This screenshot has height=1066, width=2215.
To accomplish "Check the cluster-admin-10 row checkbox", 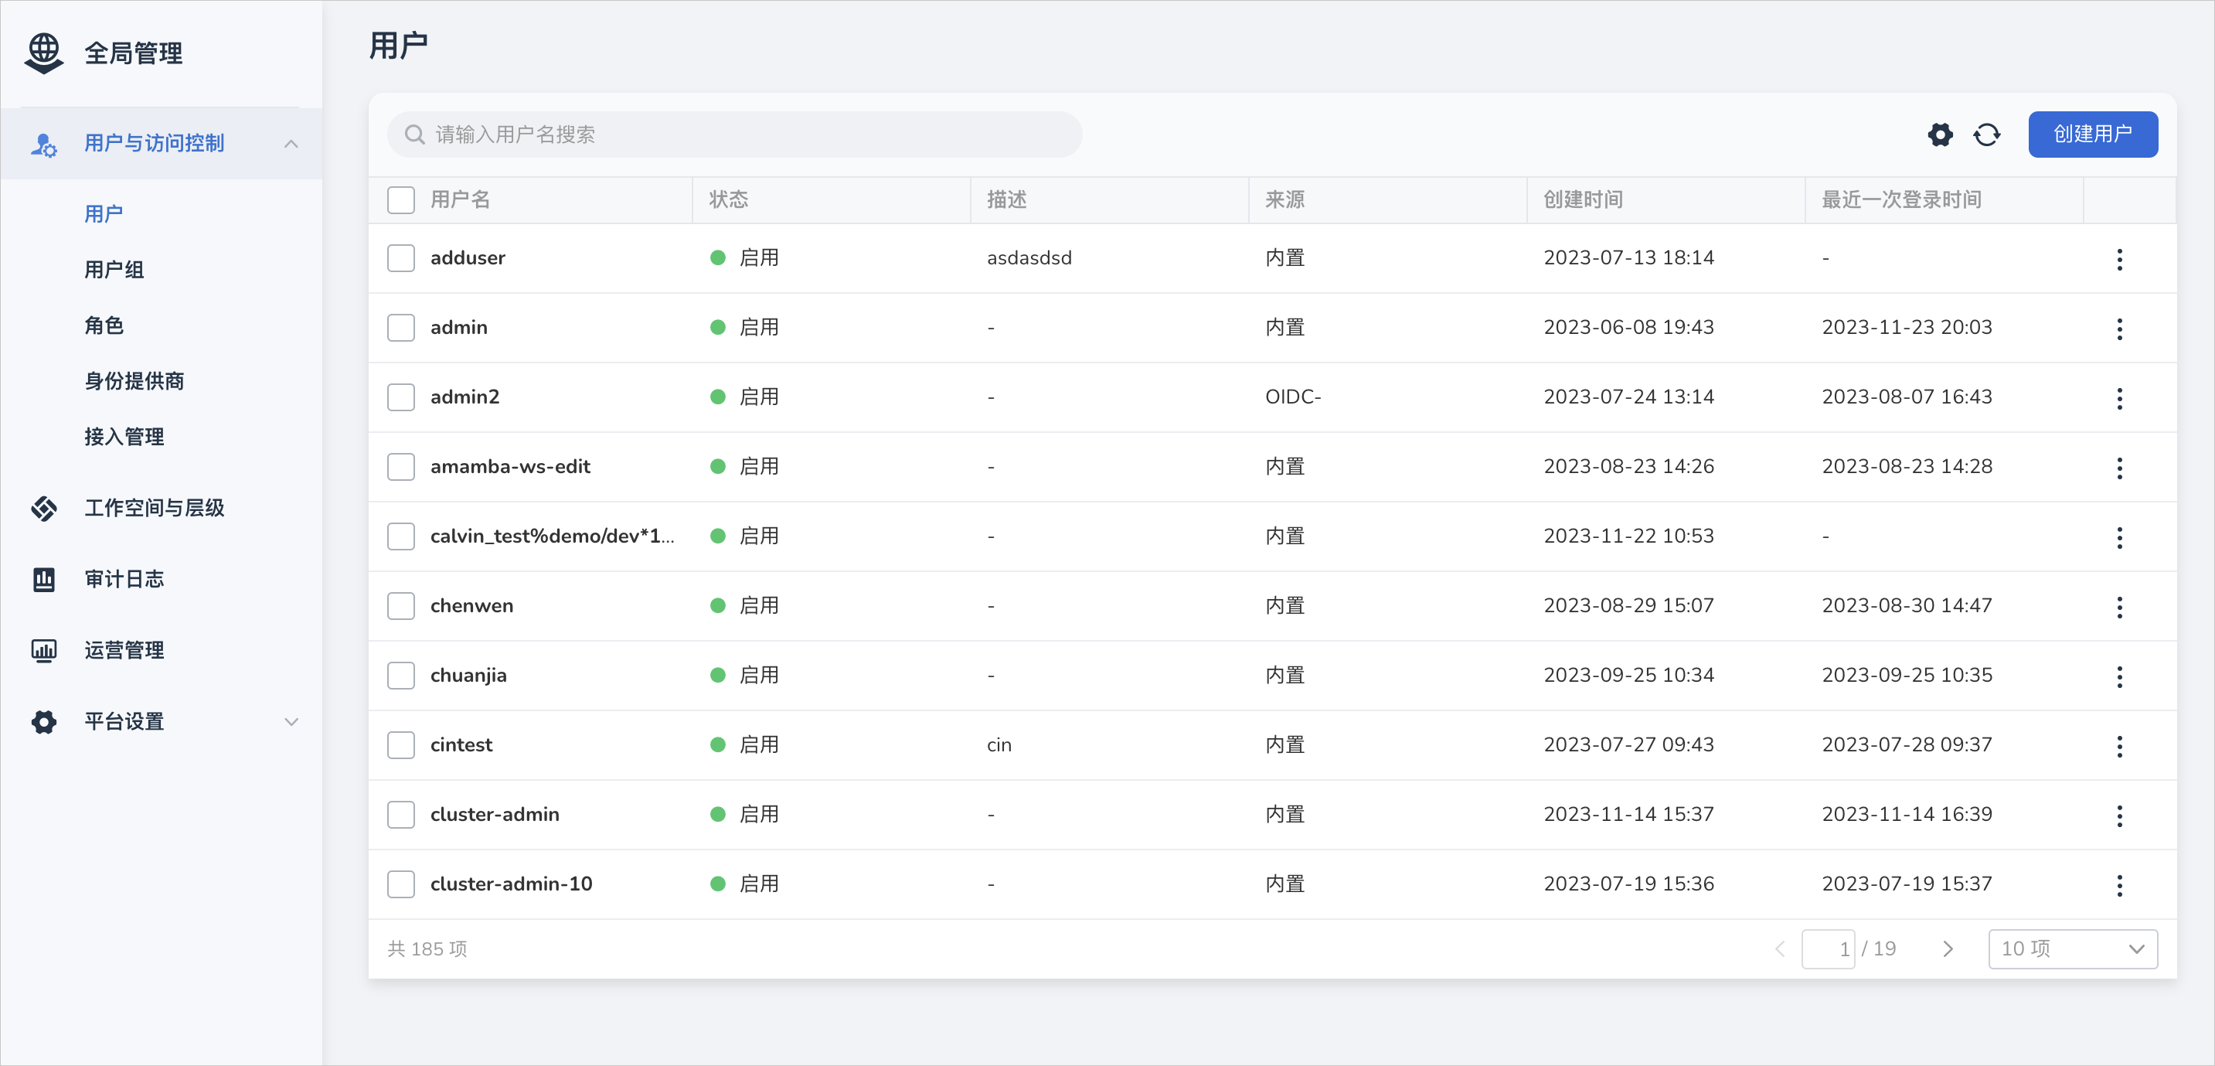I will (400, 884).
